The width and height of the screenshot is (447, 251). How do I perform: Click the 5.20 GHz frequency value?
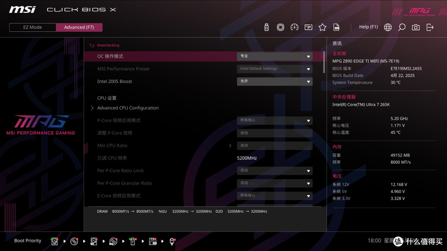pyautogui.click(x=399, y=118)
